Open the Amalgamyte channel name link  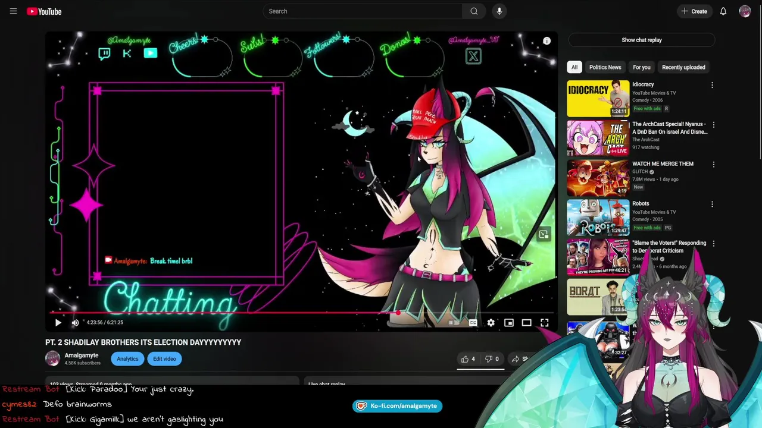tap(81, 355)
